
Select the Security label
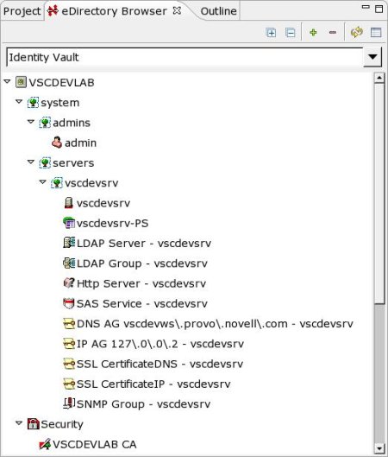click(x=62, y=424)
